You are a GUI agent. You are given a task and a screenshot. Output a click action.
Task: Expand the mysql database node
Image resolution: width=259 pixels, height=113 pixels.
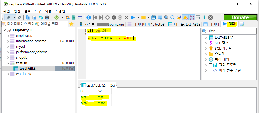coord(8,47)
